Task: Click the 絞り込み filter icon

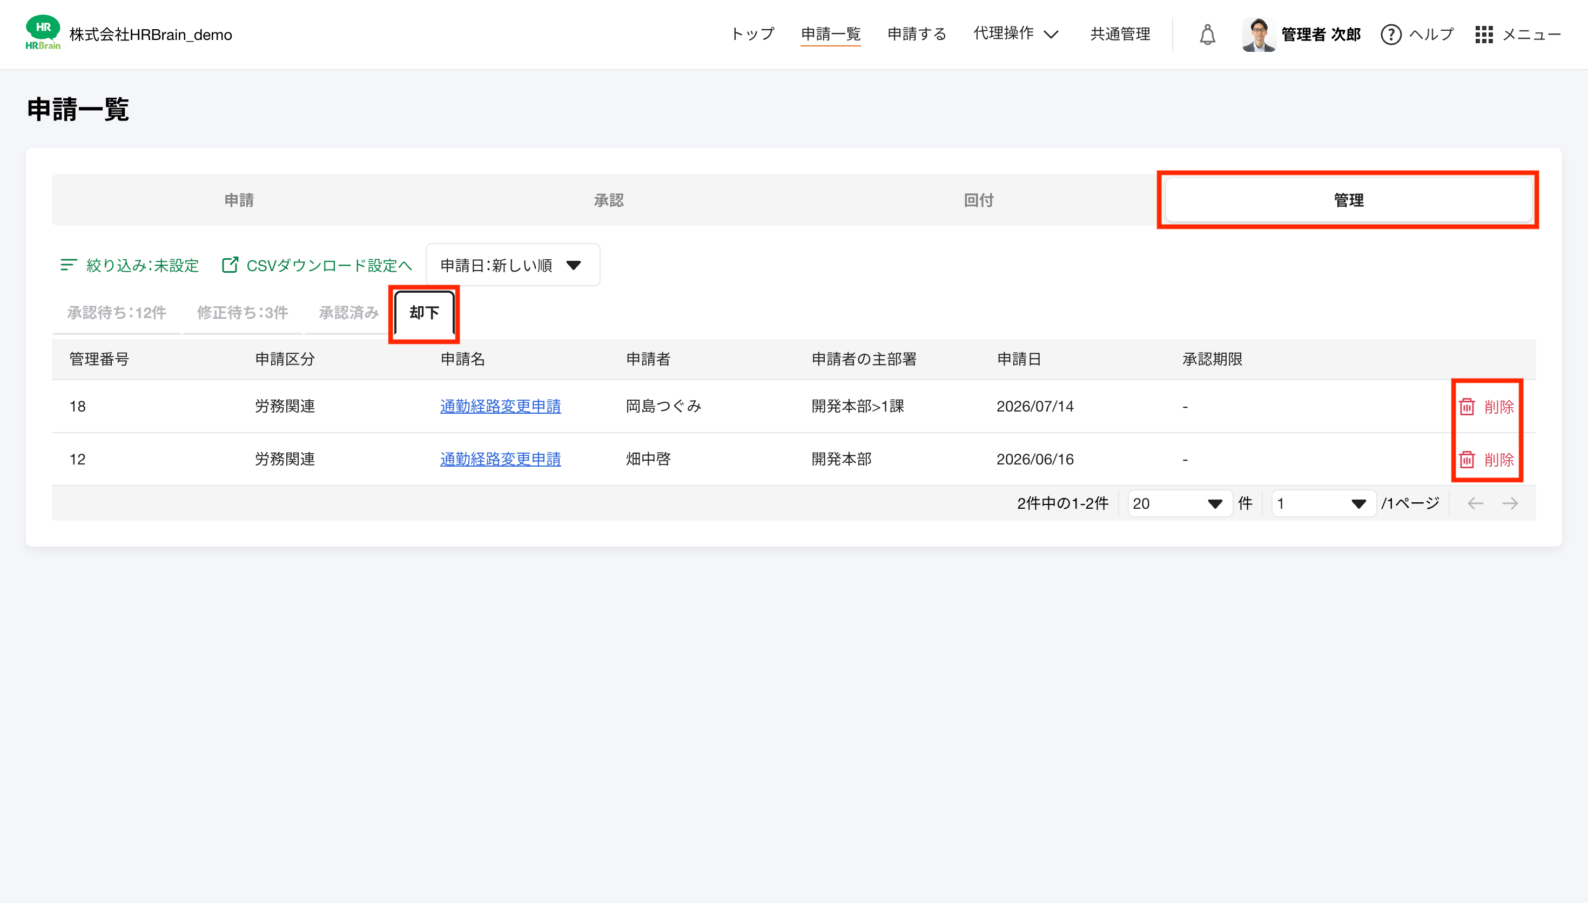Action: [x=68, y=265]
